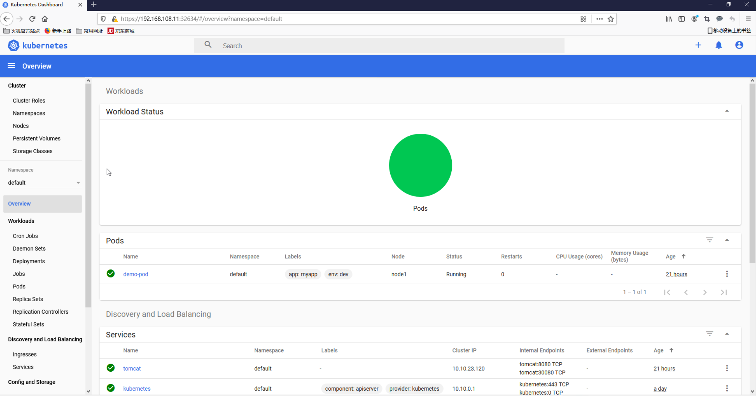Open the notifications bell
Viewport: 756px width, 396px height.
point(719,45)
